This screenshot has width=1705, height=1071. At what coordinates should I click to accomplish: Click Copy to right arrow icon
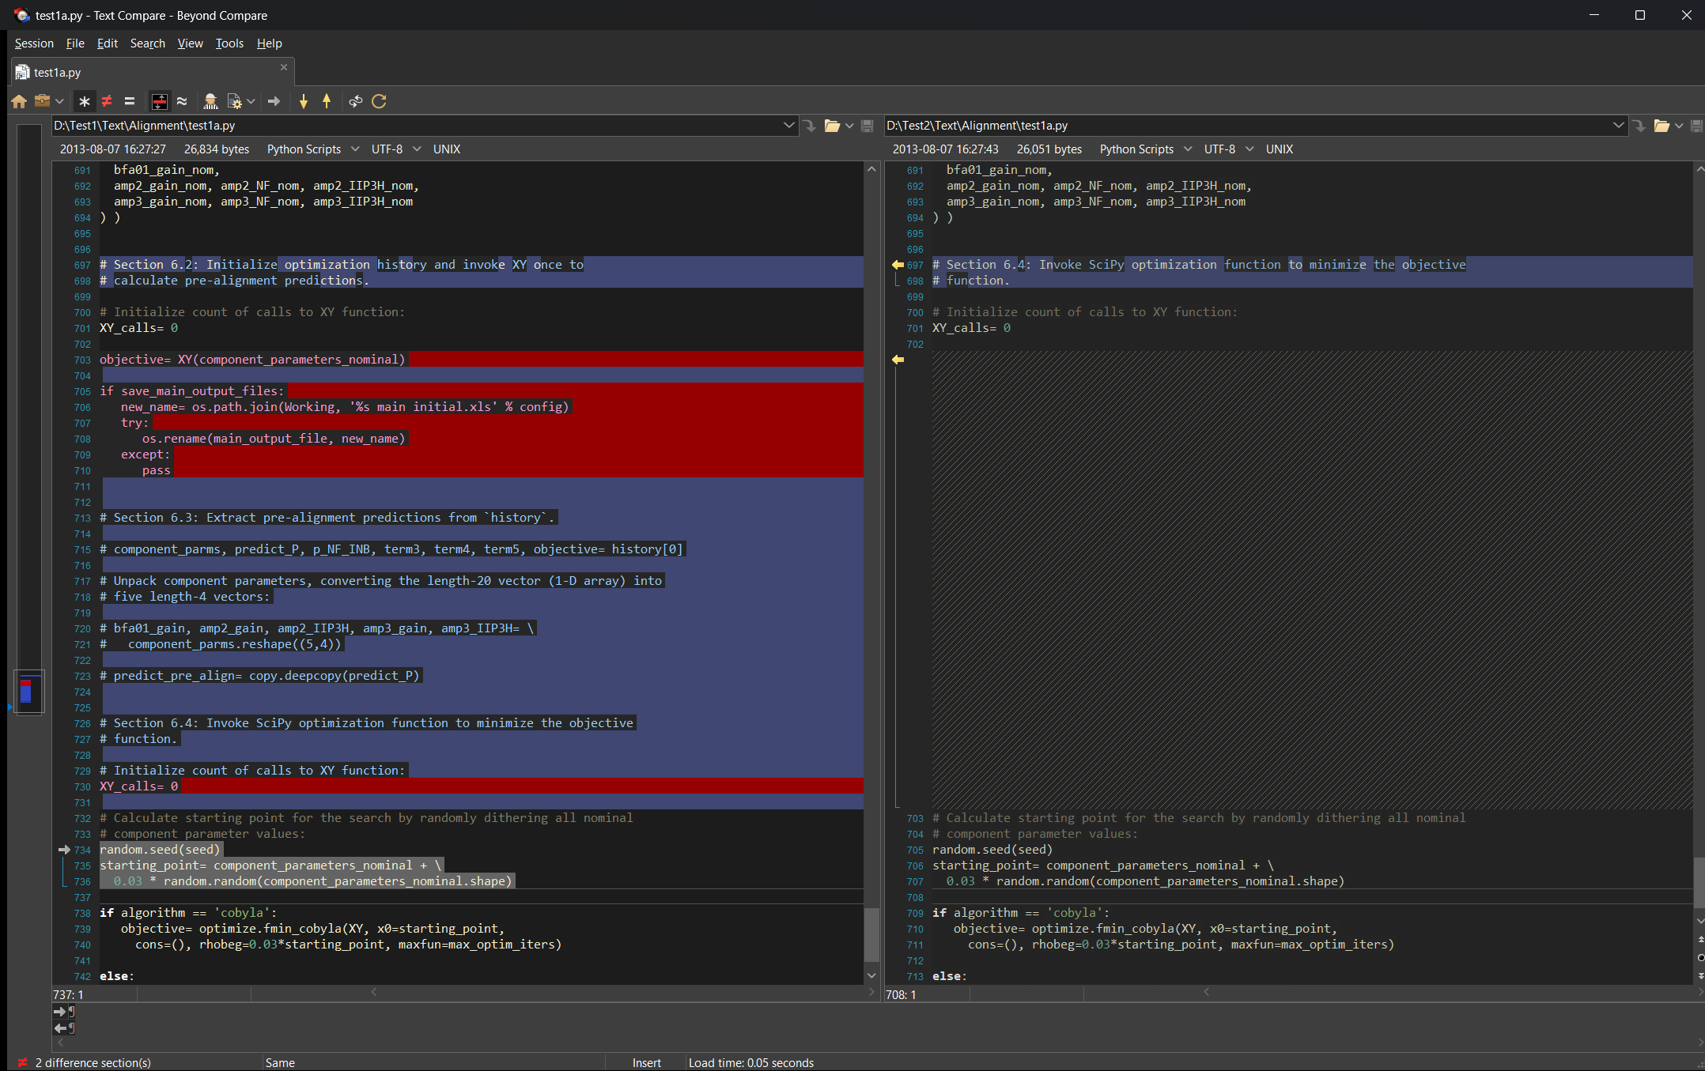(274, 101)
